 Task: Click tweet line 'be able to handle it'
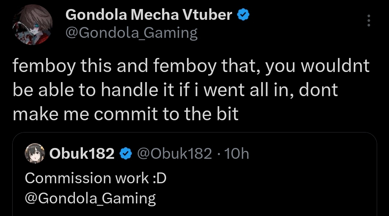[x=175, y=90]
